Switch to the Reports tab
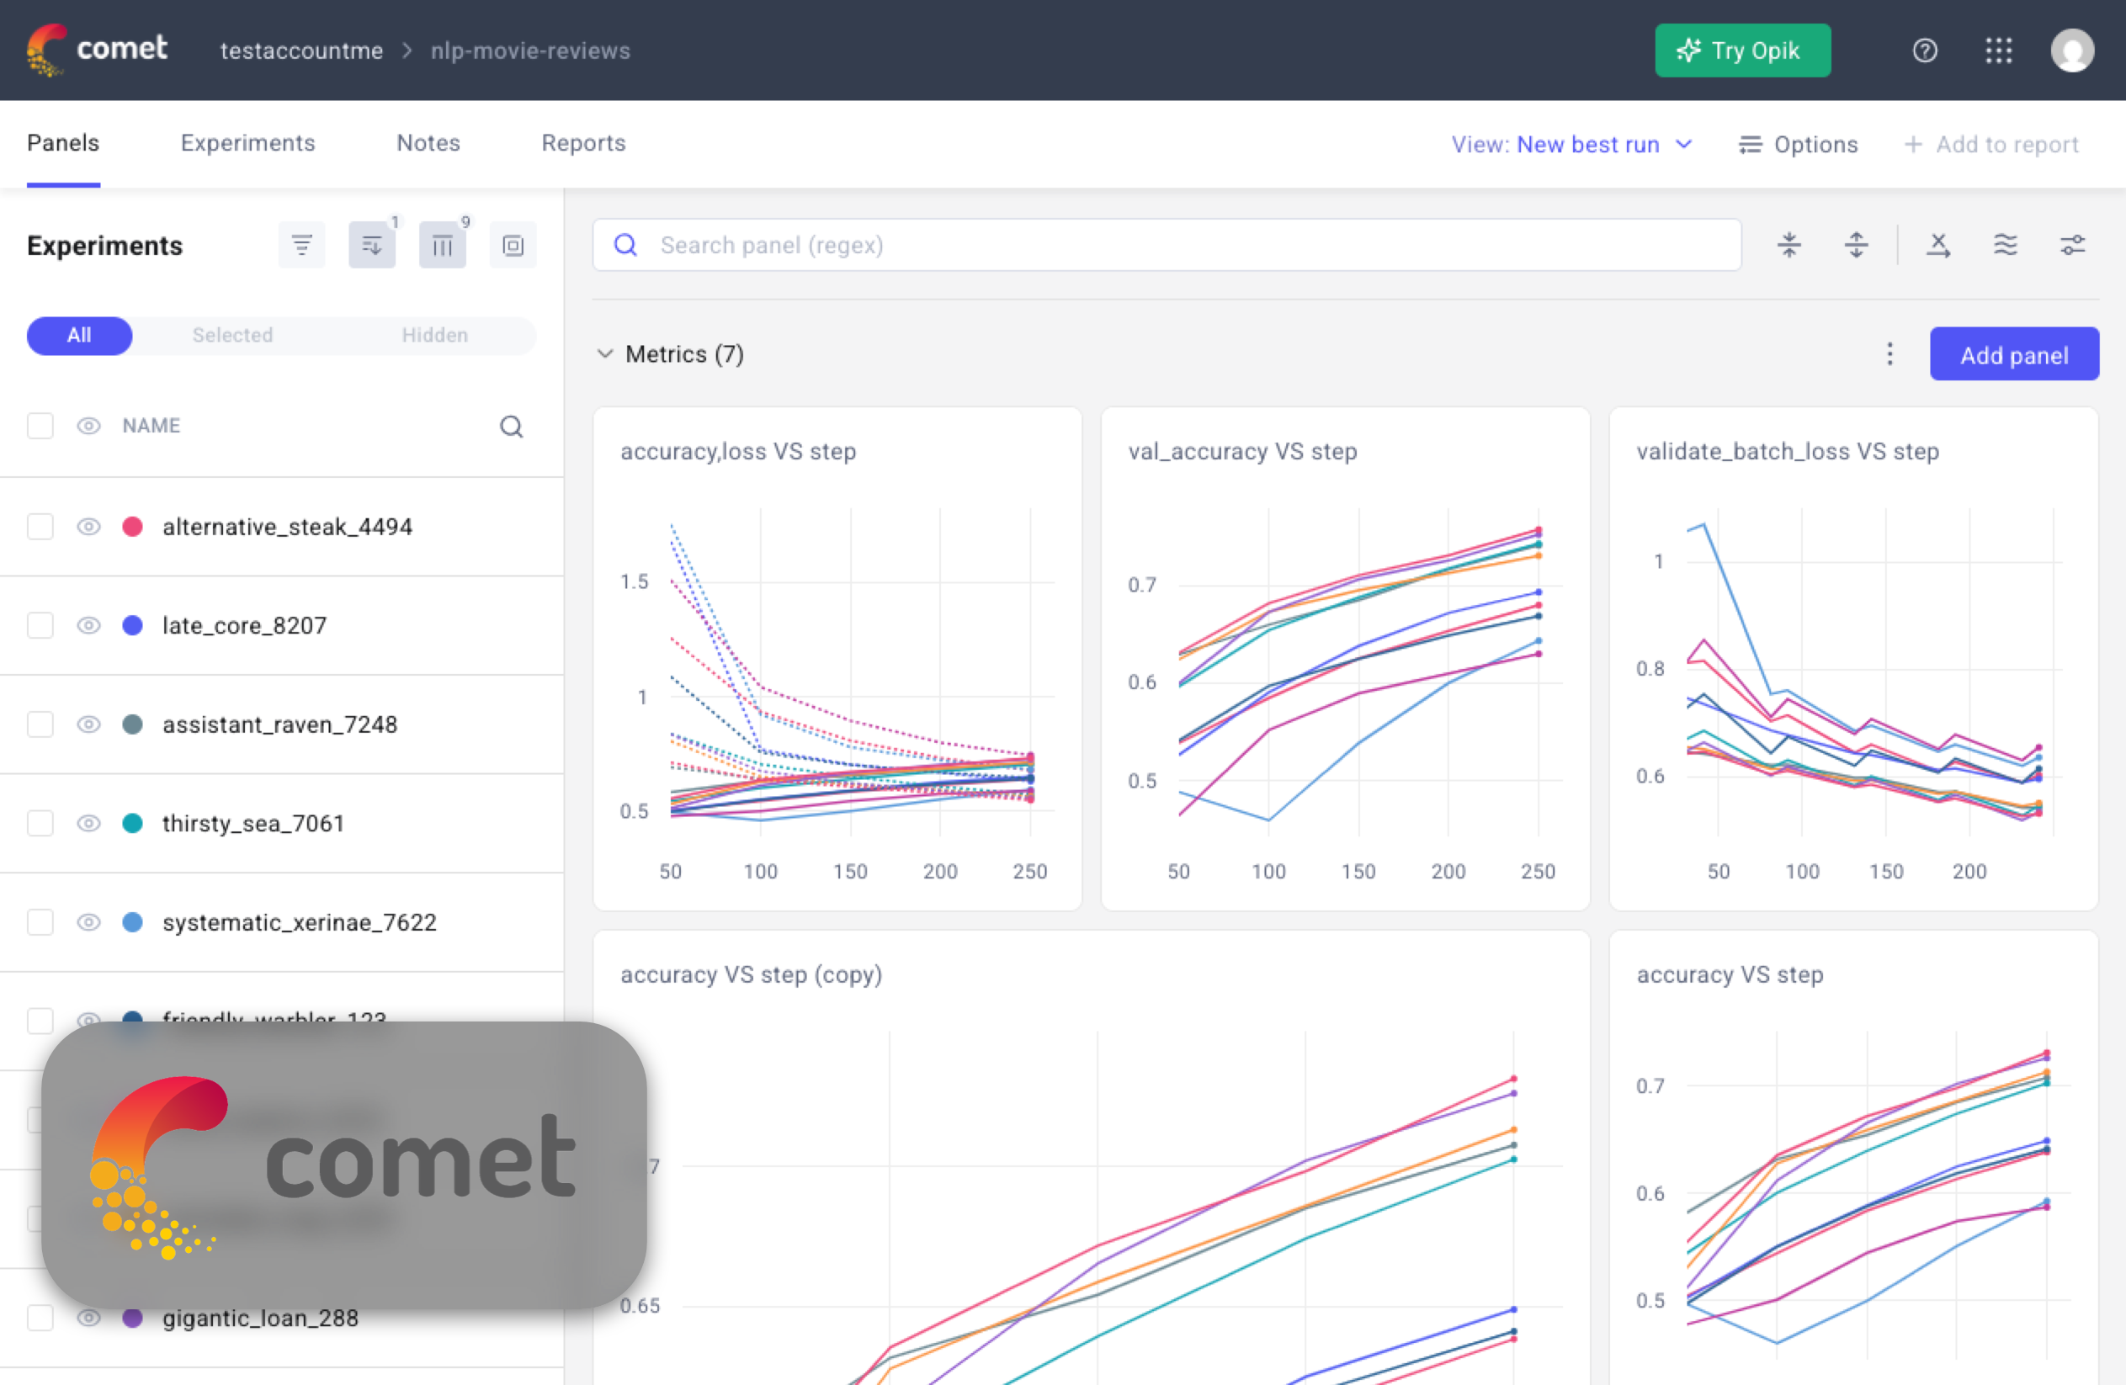This screenshot has width=2126, height=1385. (583, 143)
